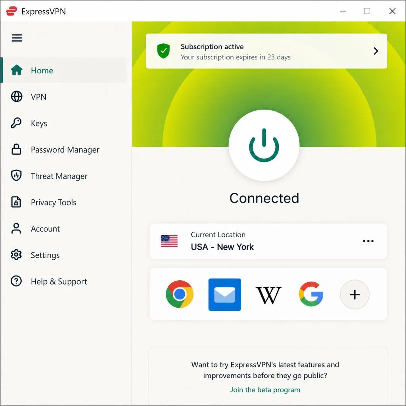The width and height of the screenshot is (406, 406).
Task: Click the Privacy Tools document-lock icon
Action: [x=16, y=202]
